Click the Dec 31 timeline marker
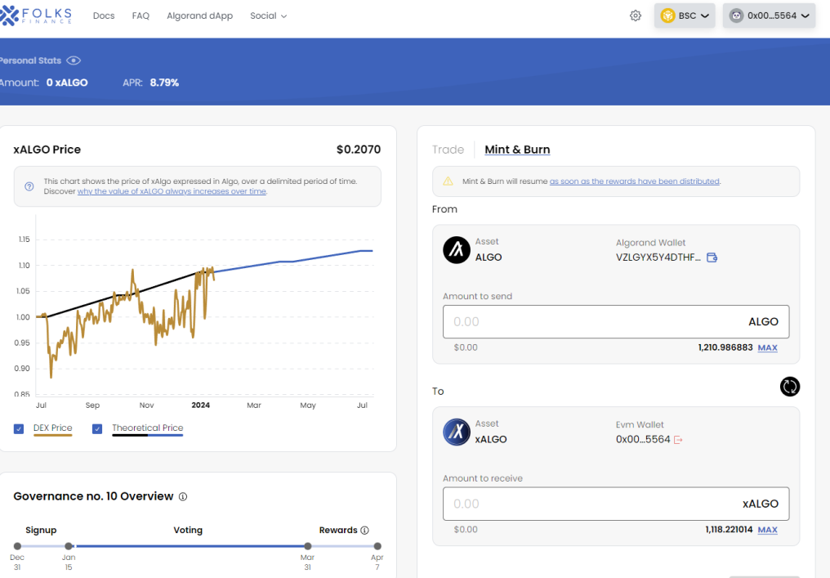Screen dimensions: 830x578 point(17,545)
